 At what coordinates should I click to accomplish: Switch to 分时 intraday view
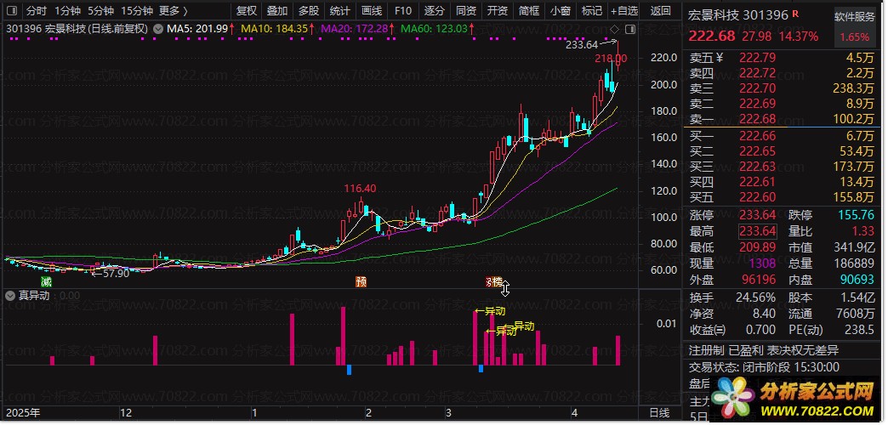37,10
